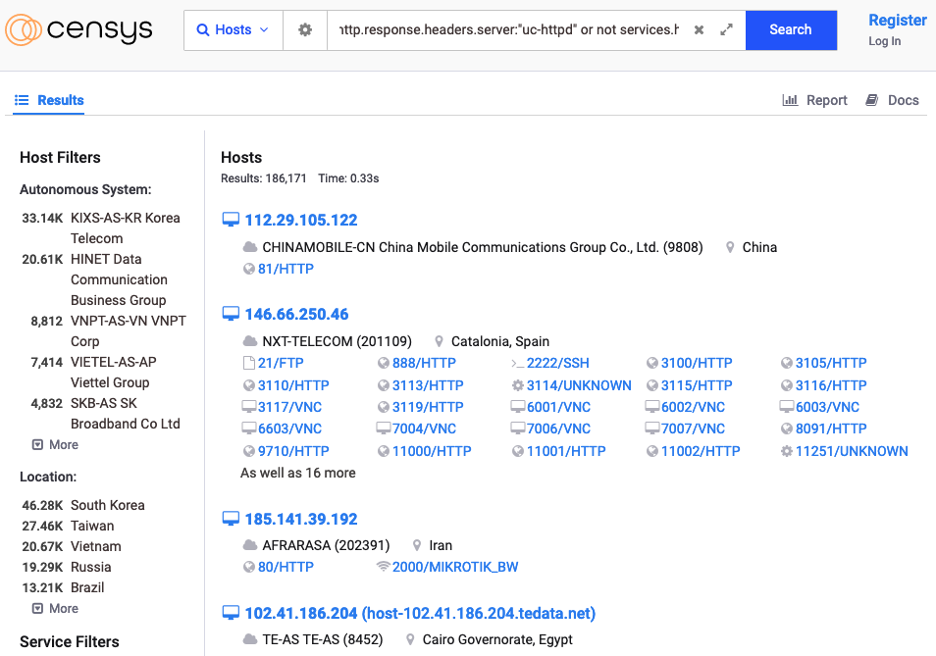936x656 pixels.
Task: Expand the search box with arrows icon
Action: [x=726, y=30]
